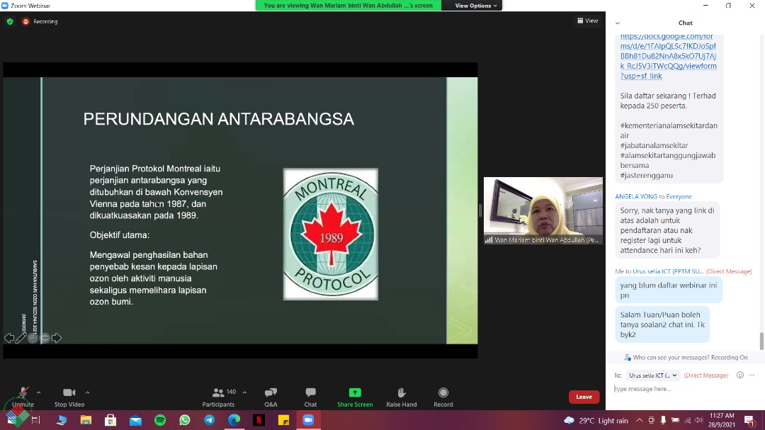
Task: Open Sticky Notes from taskbar
Action: coord(283,420)
